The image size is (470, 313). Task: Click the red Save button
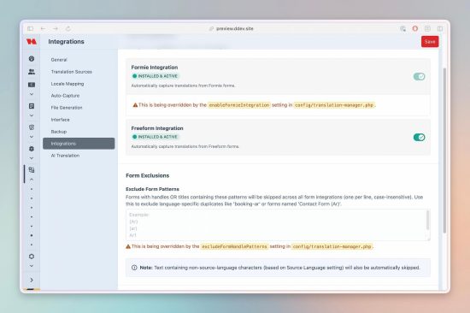(x=430, y=41)
